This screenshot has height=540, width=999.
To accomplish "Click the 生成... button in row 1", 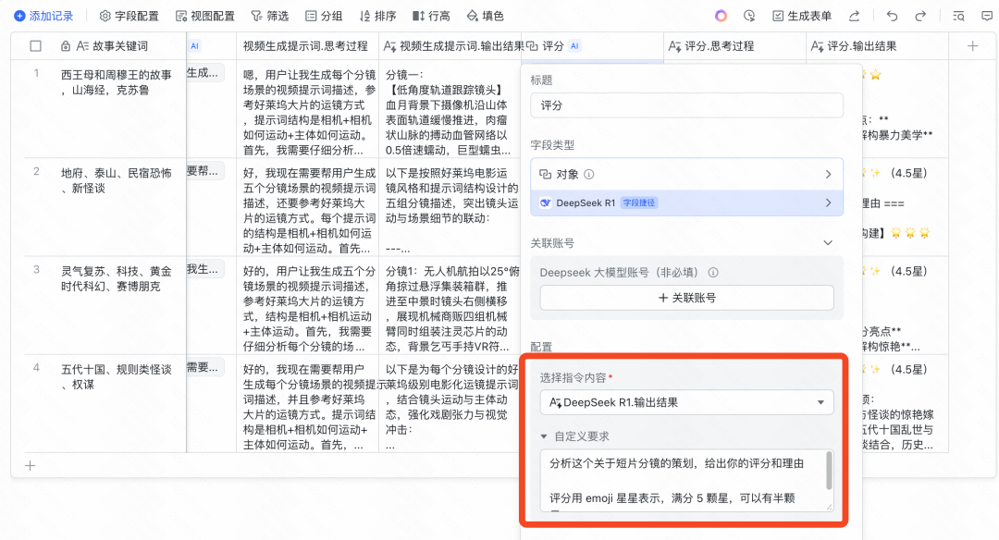I will click(205, 73).
